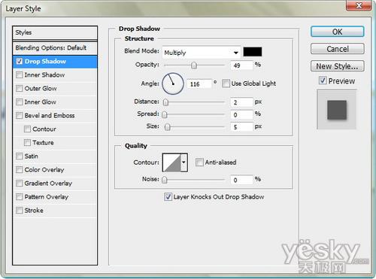Image resolution: width=376 pixels, height=279 pixels.
Task: Select the Gradient Overlay style row
Action: click(55, 183)
